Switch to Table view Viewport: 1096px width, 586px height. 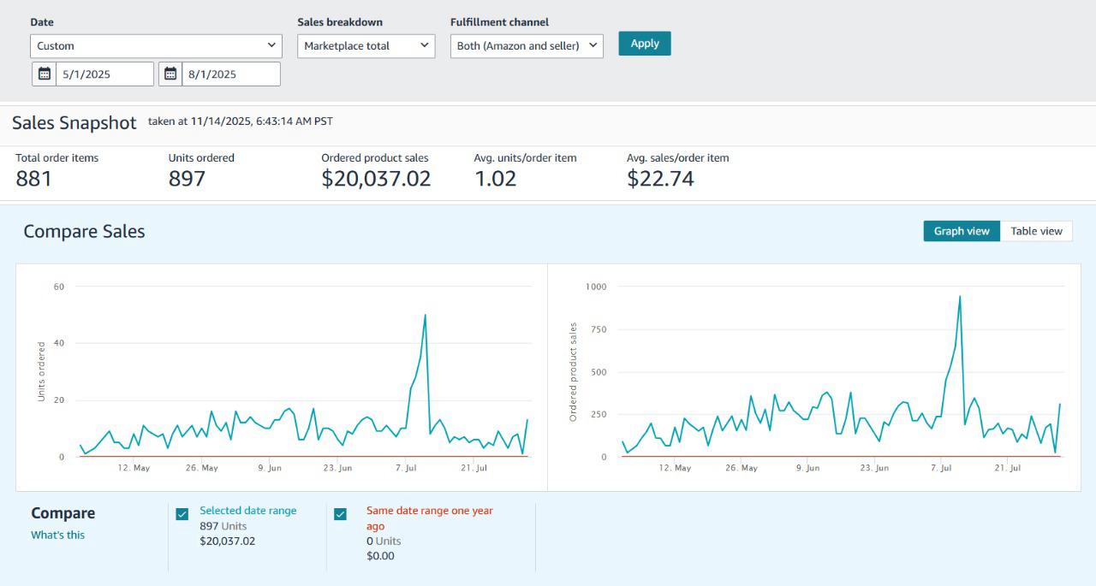[x=1036, y=231]
